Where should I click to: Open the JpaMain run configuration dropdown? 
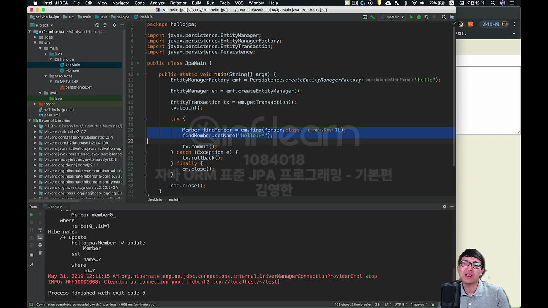(392, 17)
